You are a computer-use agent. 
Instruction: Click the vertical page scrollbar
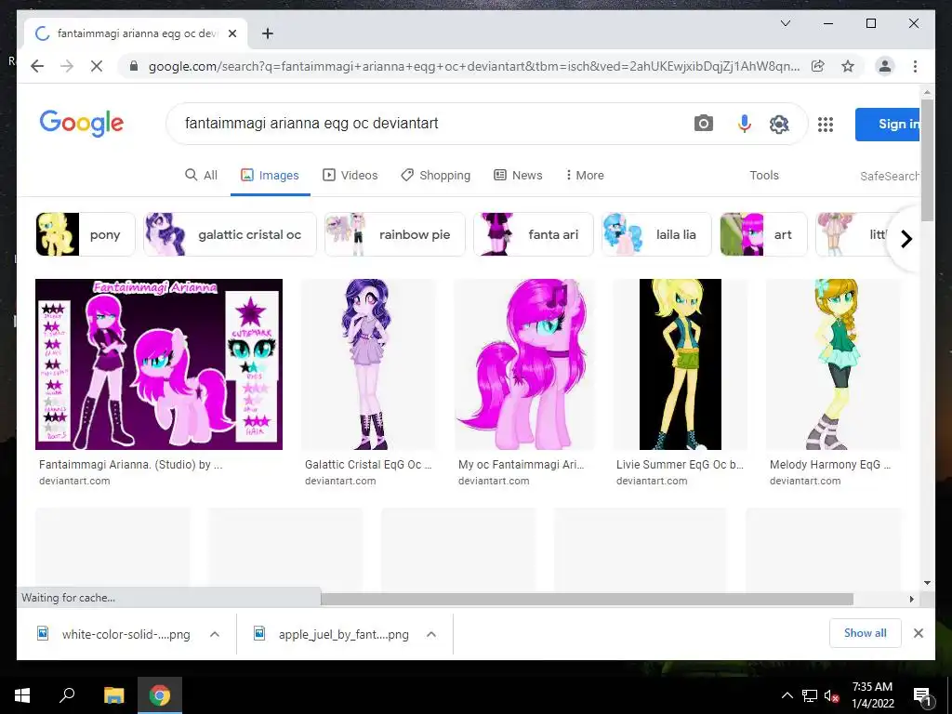[x=927, y=161]
